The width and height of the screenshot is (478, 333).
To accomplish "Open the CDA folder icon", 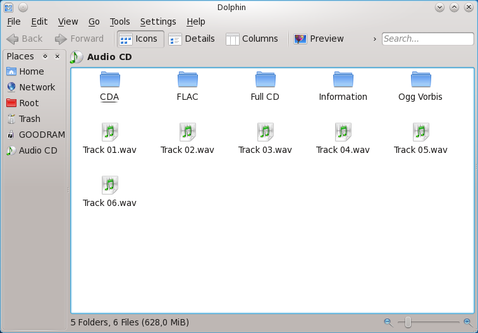I will 110,80.
